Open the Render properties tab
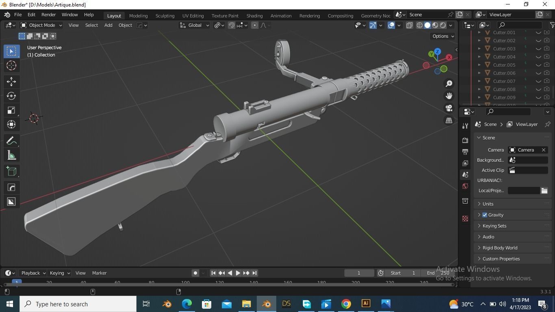The image size is (555, 312). pos(465,140)
